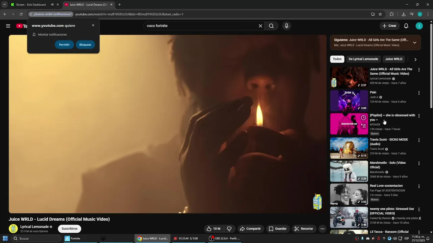Viewport: 433px width, 243px height.
Task: Open options menu for Stressed Out video
Action: [x=419, y=210]
